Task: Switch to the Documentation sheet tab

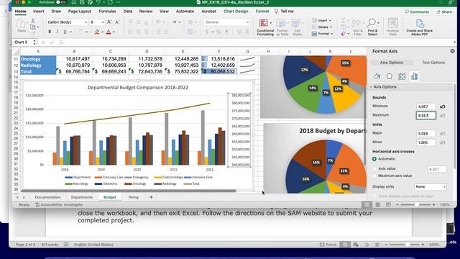Action: (x=48, y=197)
